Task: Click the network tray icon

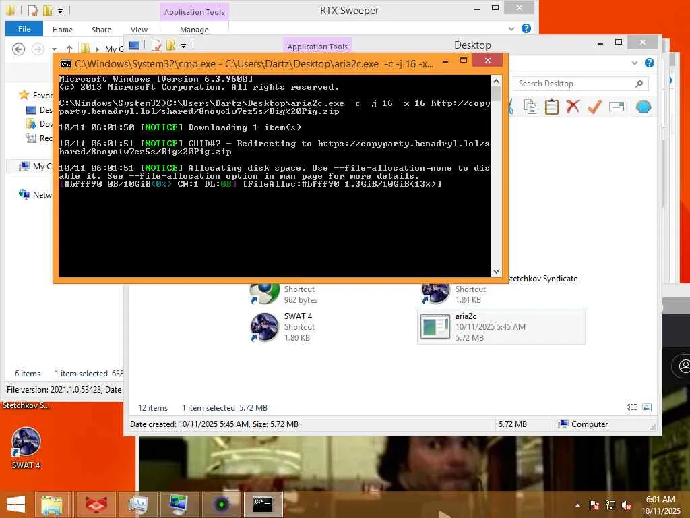Action: 610,505
